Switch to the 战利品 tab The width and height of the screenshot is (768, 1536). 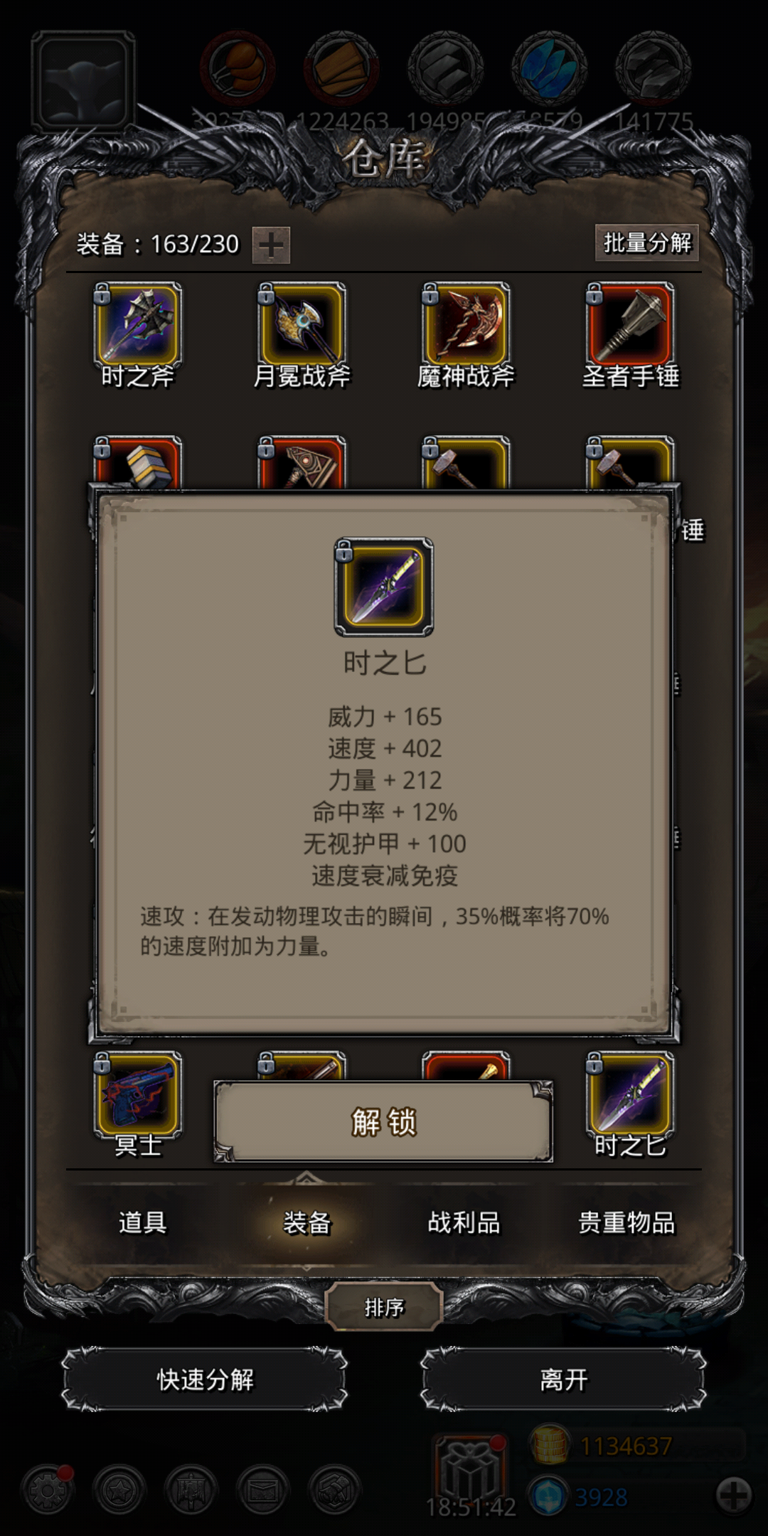point(464,1222)
